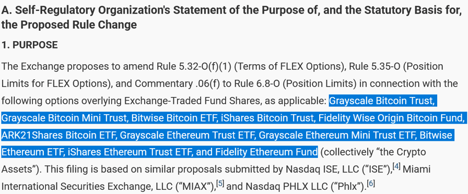468x194 pixels.
Task: Click the highlighted "Bitwise Bitcoin ETF" text
Action: pos(174,118)
